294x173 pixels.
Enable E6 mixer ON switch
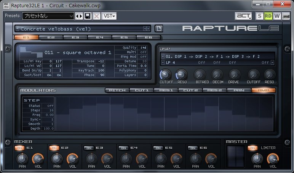(193, 148)
